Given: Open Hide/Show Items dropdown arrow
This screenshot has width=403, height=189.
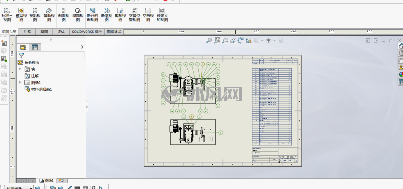Looking at the screenshot, I should click(x=274, y=41).
